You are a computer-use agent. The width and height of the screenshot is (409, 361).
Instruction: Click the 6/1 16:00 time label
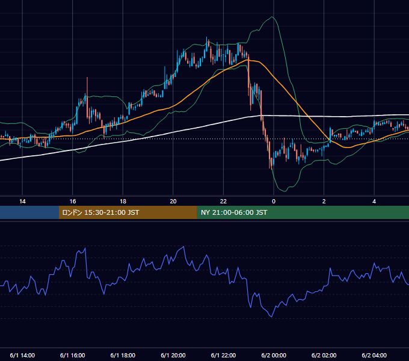click(73, 355)
